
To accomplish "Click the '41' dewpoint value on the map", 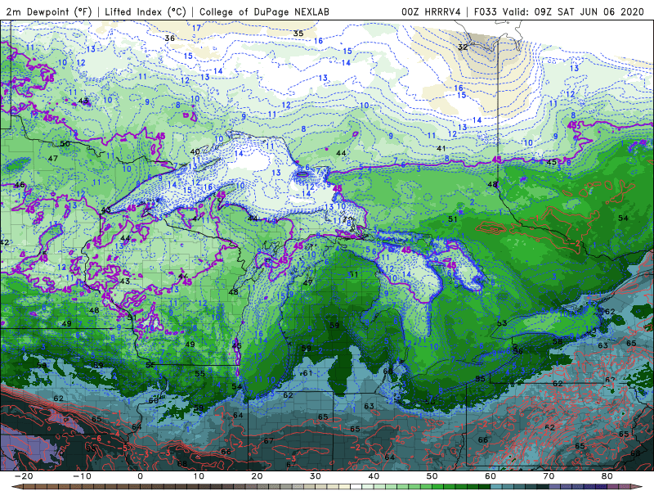I will coord(441,148).
